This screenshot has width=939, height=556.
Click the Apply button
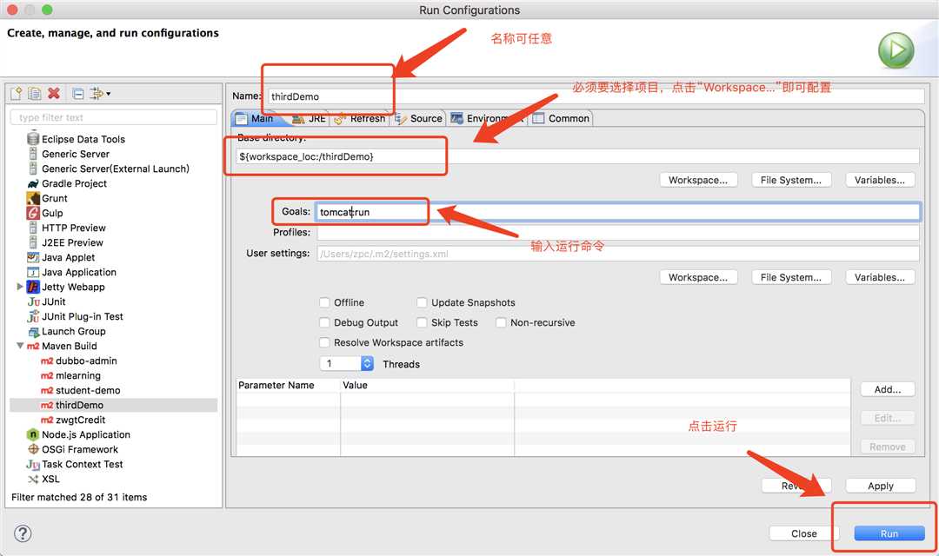tap(880, 486)
